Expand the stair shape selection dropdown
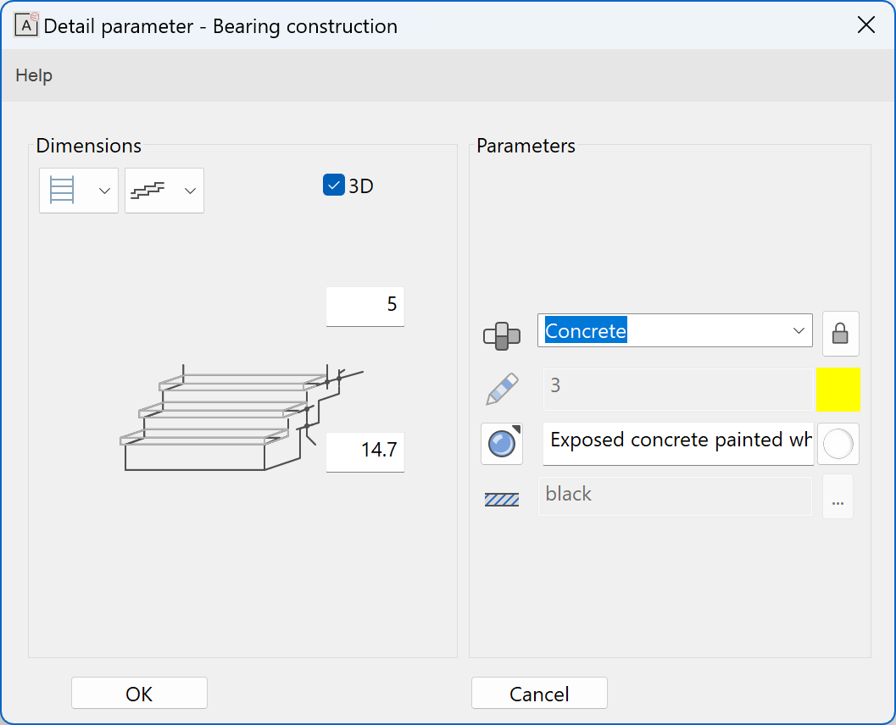Screen dimensions: 896x725 190,190
